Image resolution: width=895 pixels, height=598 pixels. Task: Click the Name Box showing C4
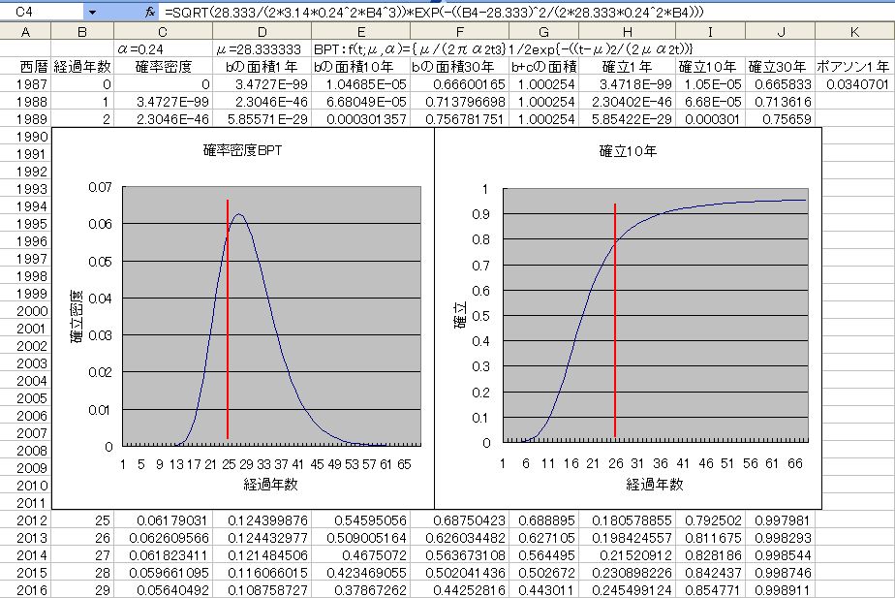click(x=39, y=12)
